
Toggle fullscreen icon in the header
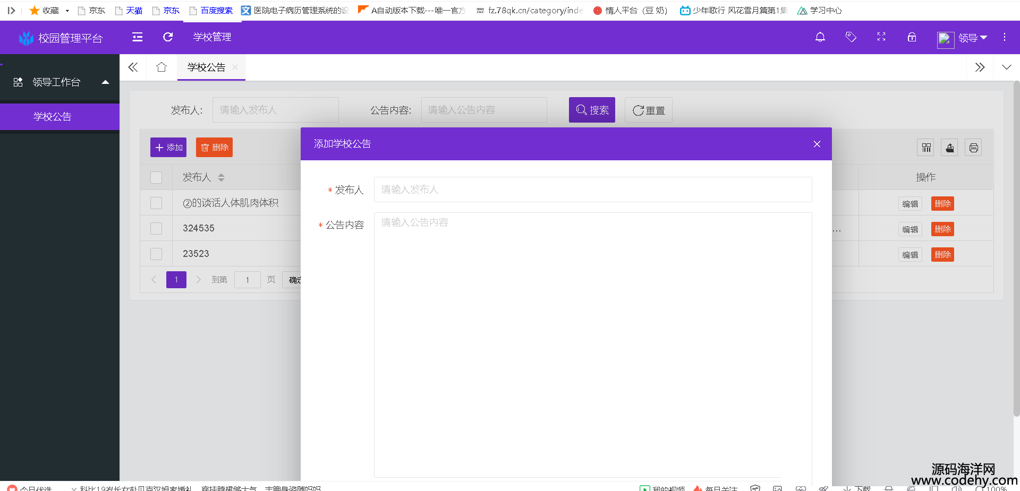coord(881,37)
